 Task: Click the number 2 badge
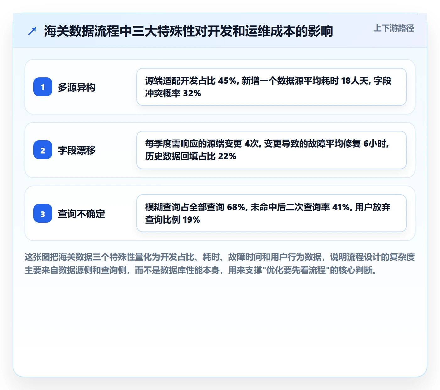tap(43, 150)
